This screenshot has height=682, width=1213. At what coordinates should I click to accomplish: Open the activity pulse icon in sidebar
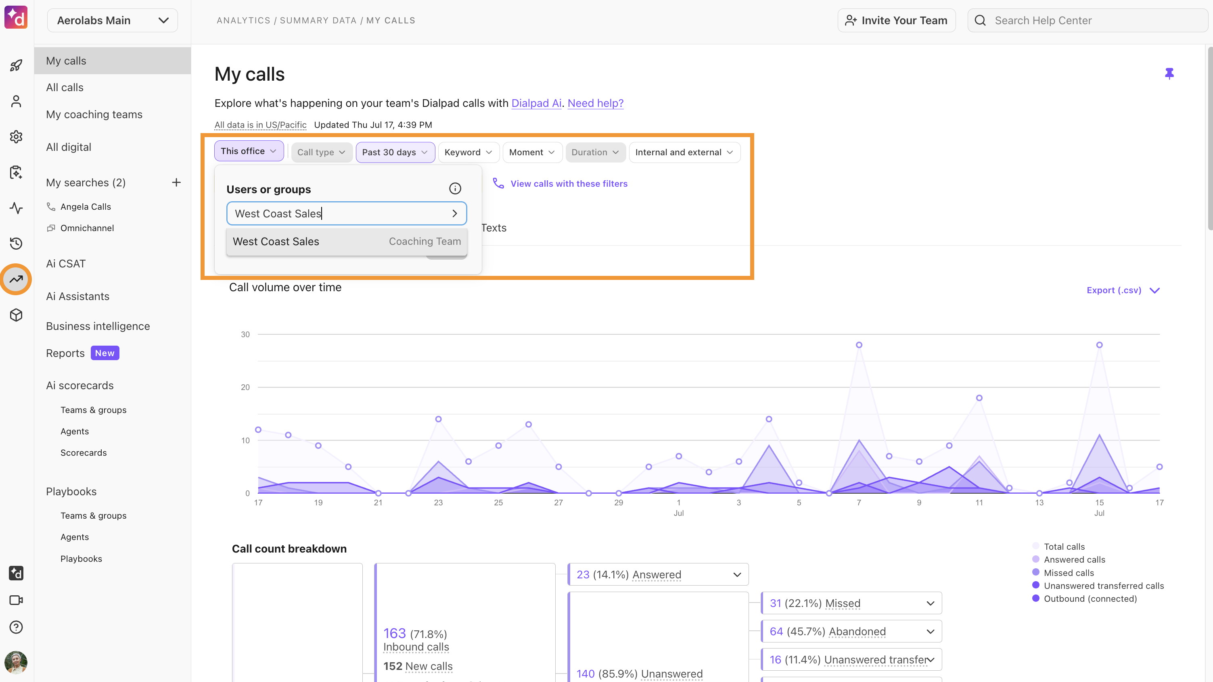point(16,208)
